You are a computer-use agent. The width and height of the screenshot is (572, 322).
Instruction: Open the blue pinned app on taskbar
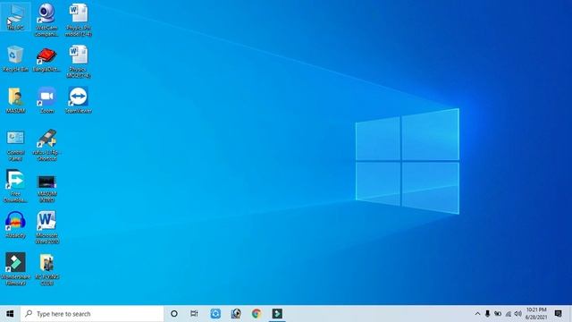point(215,314)
